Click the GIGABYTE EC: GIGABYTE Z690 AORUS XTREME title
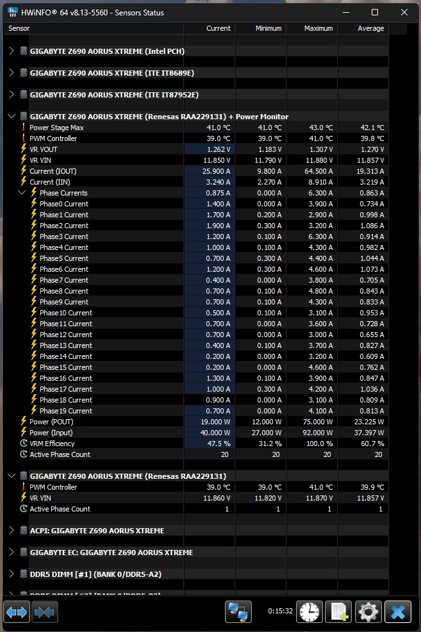The image size is (421, 632). (111, 552)
